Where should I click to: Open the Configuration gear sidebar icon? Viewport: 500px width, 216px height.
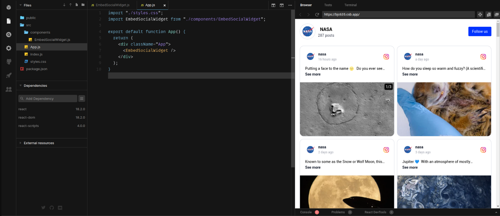click(x=9, y=48)
